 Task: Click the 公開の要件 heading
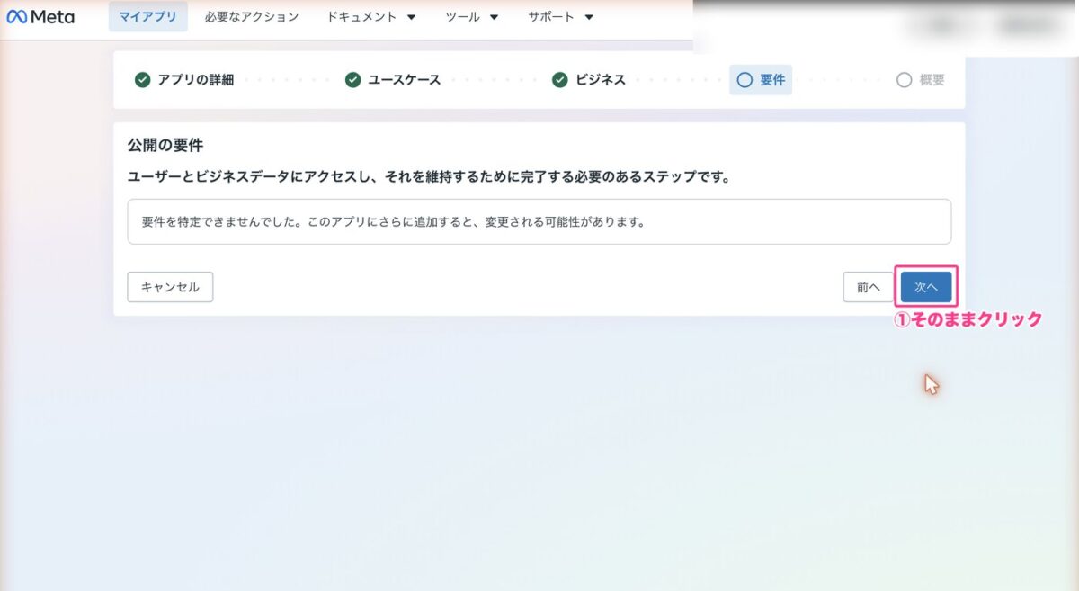coord(165,146)
